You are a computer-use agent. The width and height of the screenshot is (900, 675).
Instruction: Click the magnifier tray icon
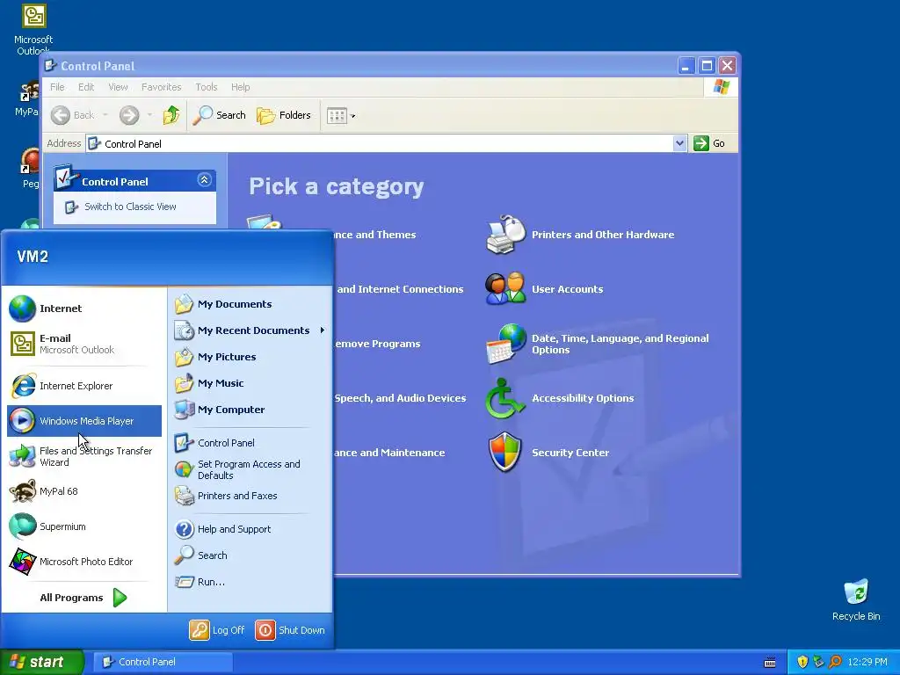click(835, 662)
